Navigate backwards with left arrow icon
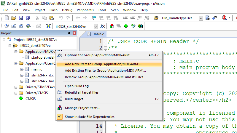 [78, 18]
